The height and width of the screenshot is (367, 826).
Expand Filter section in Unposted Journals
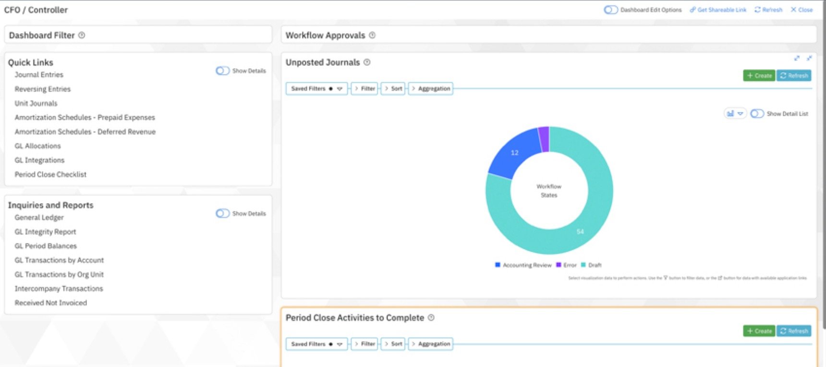[x=364, y=88]
